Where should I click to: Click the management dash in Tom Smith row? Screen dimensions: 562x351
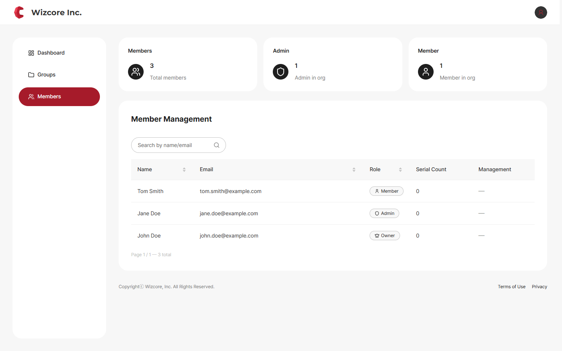[x=482, y=191]
